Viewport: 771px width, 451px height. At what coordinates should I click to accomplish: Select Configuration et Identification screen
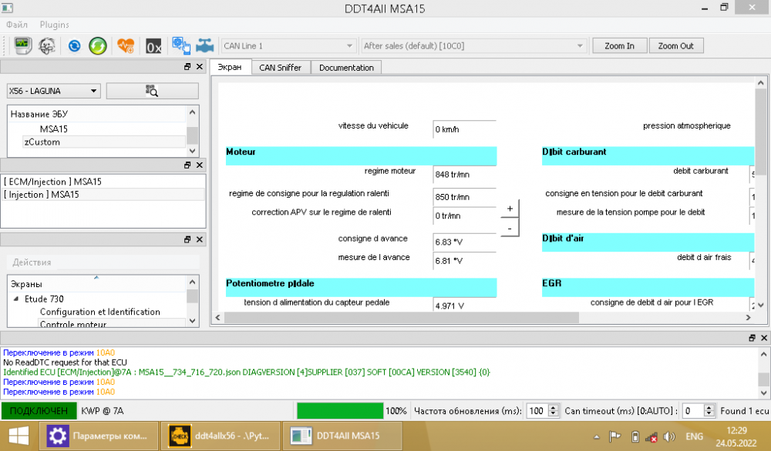tap(99, 312)
